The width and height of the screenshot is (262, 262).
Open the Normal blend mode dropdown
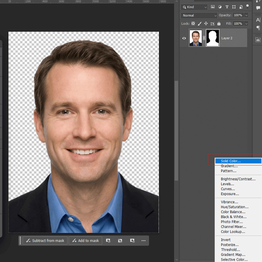point(199,15)
